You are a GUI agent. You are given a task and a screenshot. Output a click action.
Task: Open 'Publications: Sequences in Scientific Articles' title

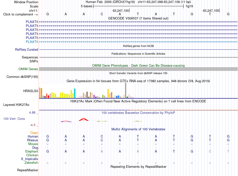tap(138, 54)
